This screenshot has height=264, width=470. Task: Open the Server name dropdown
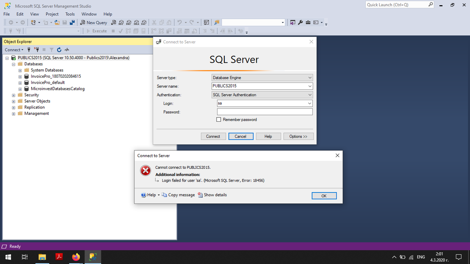pos(310,86)
